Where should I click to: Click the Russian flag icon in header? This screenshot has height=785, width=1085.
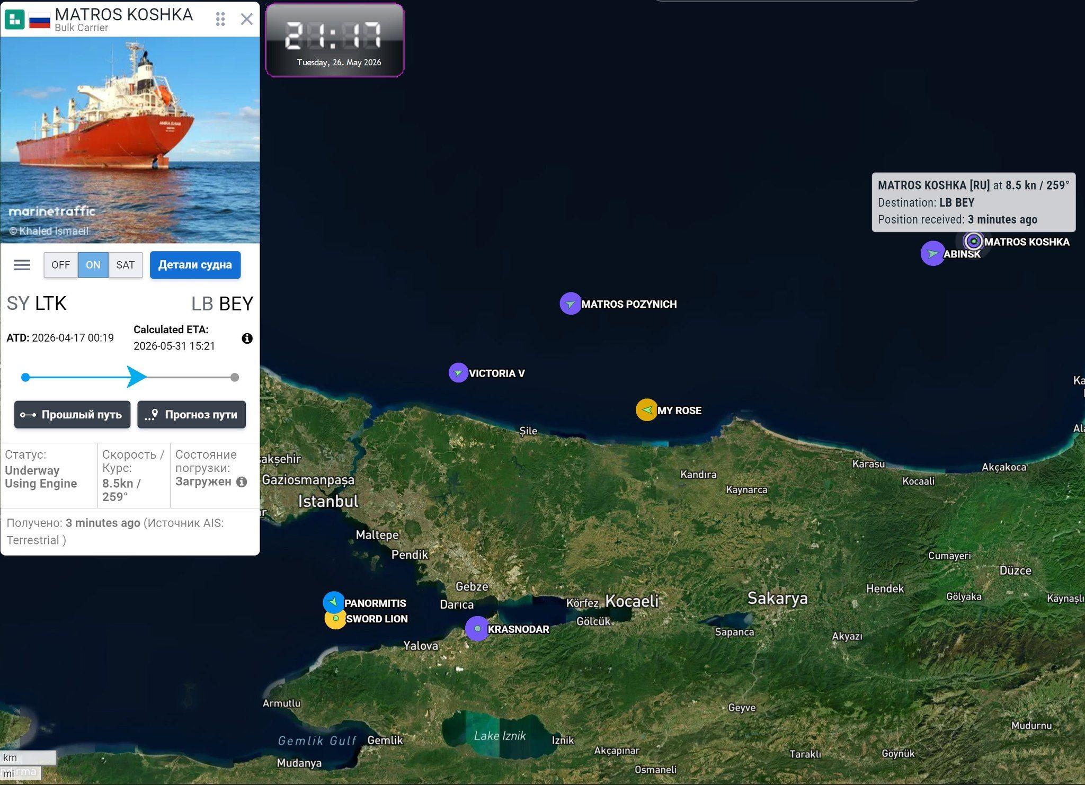point(40,20)
